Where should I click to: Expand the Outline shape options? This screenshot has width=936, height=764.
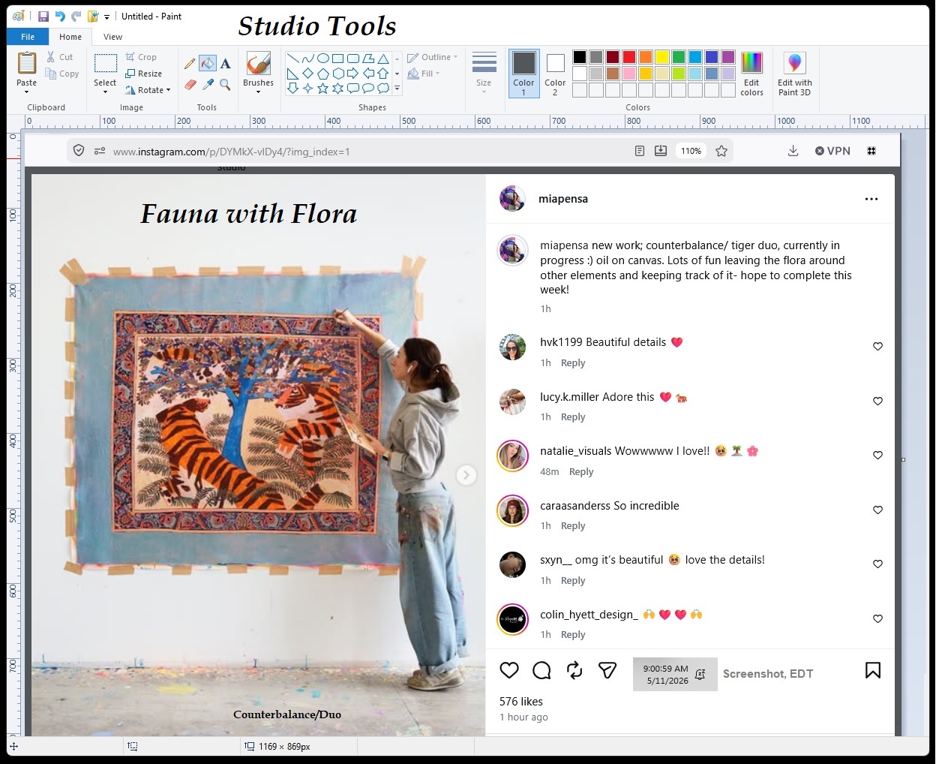432,57
